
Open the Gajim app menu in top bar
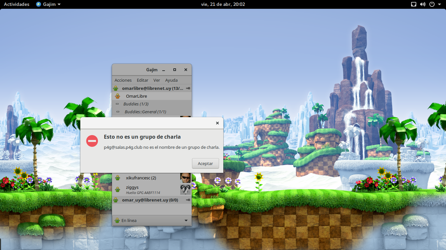(48, 4)
